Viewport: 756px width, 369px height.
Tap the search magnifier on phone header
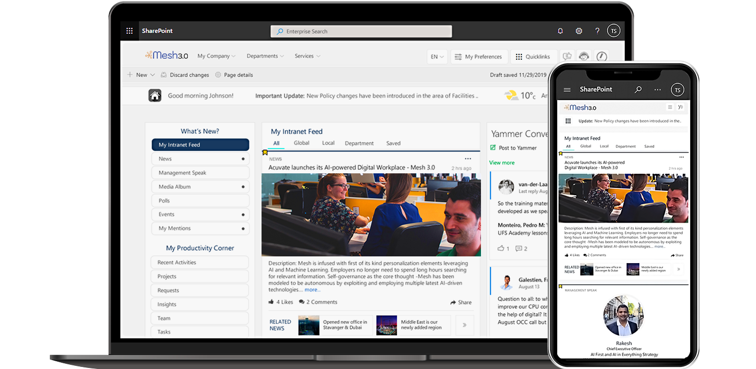(638, 90)
